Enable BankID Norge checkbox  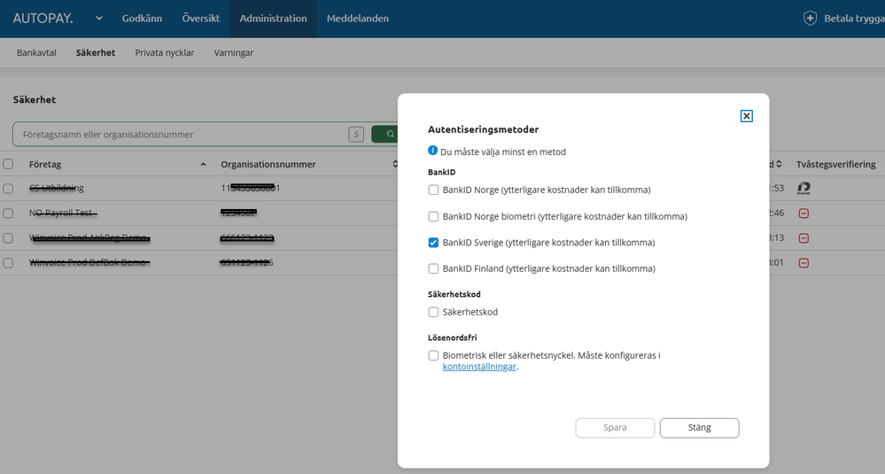coord(433,190)
